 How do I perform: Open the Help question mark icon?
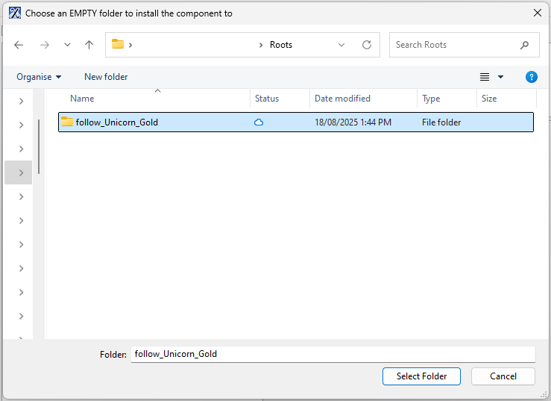click(531, 77)
